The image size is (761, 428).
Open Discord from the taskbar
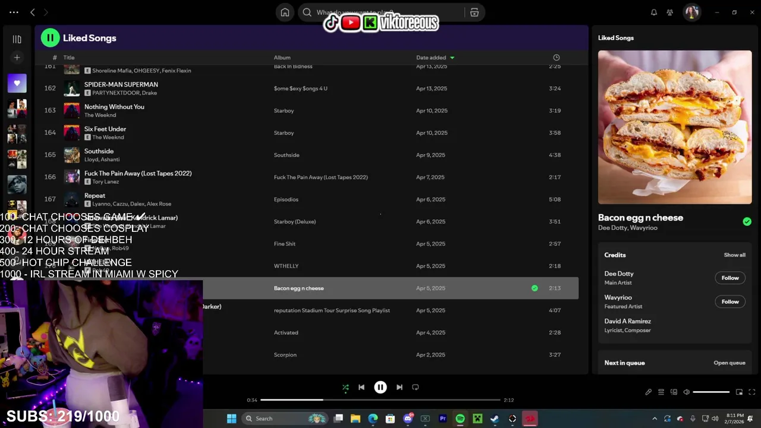[x=408, y=418]
